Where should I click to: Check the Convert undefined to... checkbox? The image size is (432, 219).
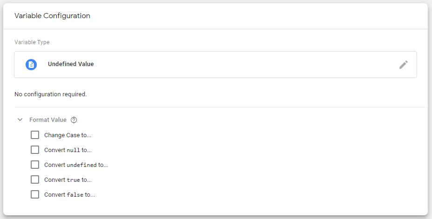click(35, 165)
